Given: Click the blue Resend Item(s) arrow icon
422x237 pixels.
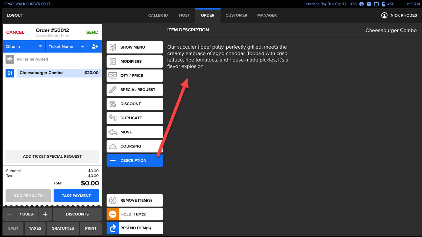Looking at the screenshot, I should 113,228.
